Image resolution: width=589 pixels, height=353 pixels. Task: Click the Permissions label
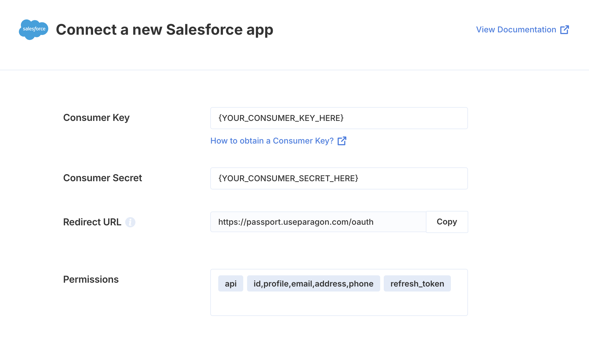tap(91, 279)
